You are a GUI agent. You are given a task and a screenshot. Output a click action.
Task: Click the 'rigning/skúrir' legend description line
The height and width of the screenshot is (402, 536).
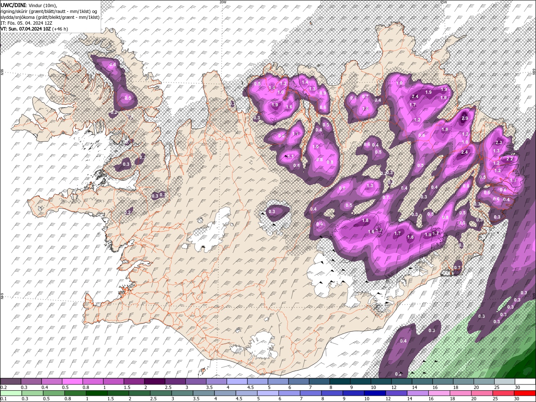point(49,11)
